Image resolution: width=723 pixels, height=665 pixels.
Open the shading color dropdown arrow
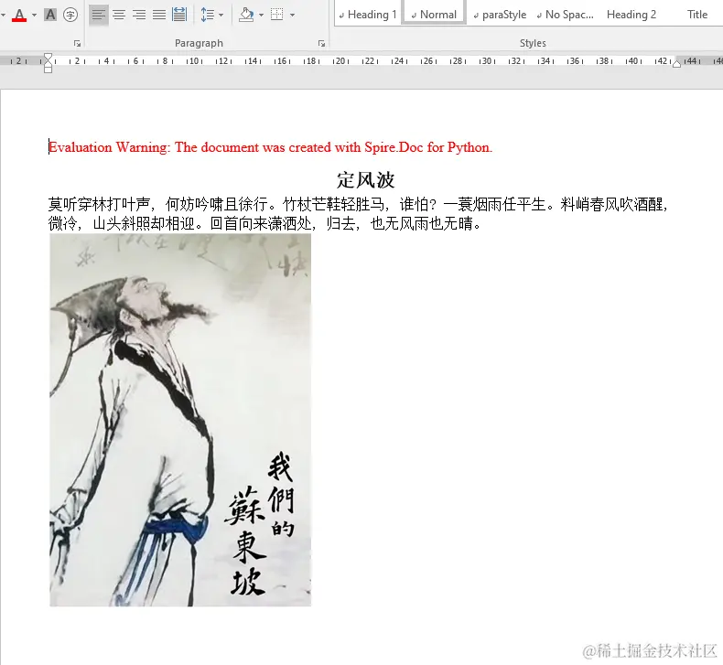(262, 15)
